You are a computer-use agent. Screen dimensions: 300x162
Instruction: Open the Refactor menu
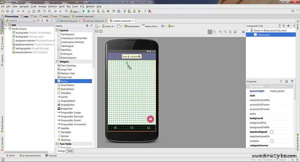point(53,6)
